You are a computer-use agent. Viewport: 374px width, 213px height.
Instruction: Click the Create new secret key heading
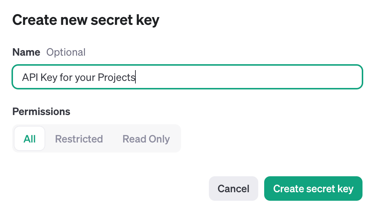click(x=86, y=20)
